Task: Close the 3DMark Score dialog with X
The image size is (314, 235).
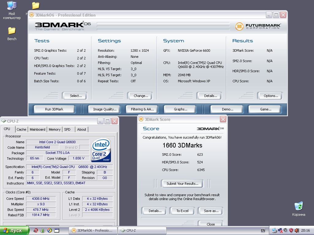Action: coord(223,119)
